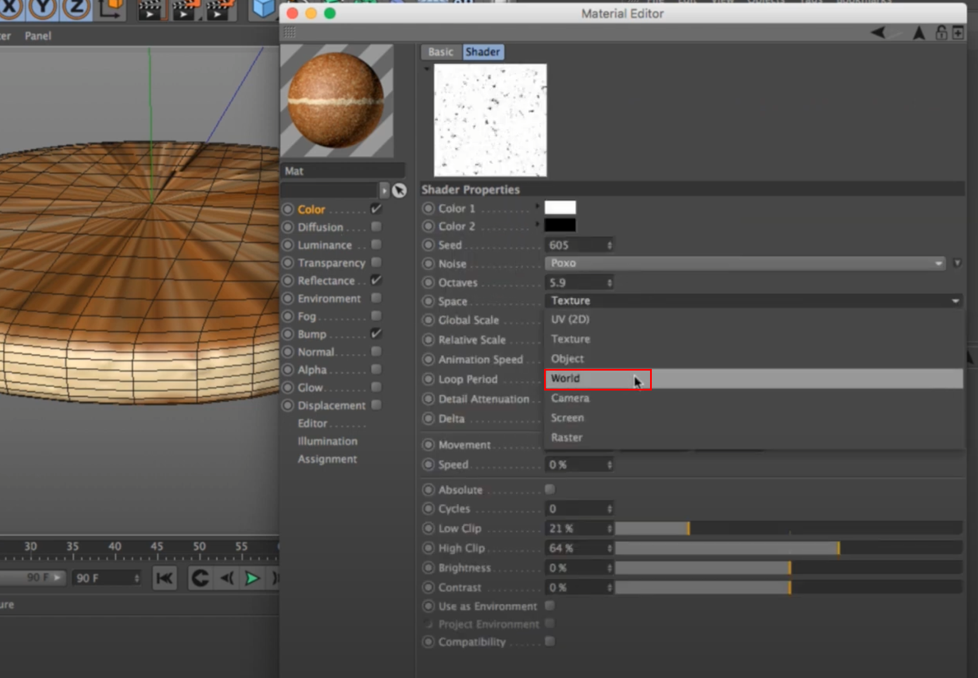The height and width of the screenshot is (678, 978).
Task: Choose Camera from Space list
Action: coord(753,398)
